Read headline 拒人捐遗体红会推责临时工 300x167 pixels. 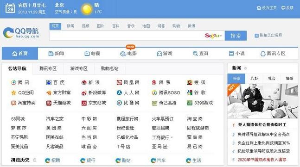click(x=262, y=125)
